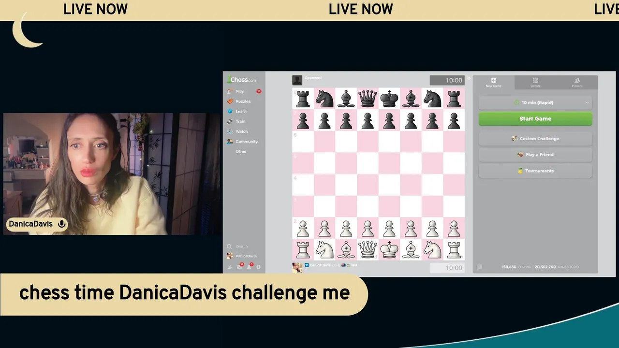Select the black knight on g8
Screen dimensions: 619x348
(x=432, y=99)
